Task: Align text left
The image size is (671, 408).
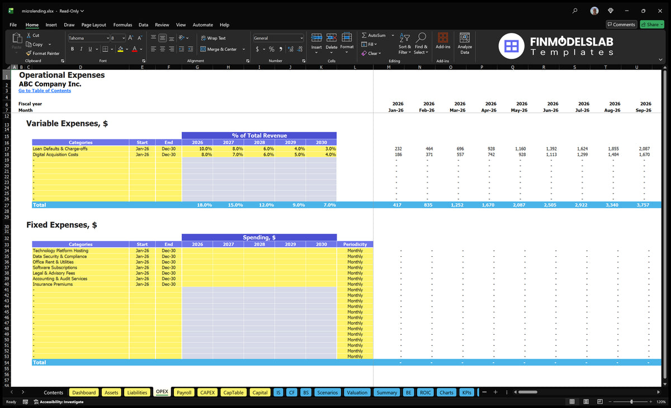Action: 153,49
